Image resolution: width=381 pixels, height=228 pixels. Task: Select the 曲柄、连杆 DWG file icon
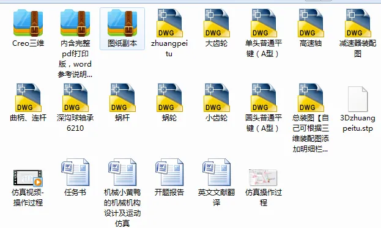[28, 98]
